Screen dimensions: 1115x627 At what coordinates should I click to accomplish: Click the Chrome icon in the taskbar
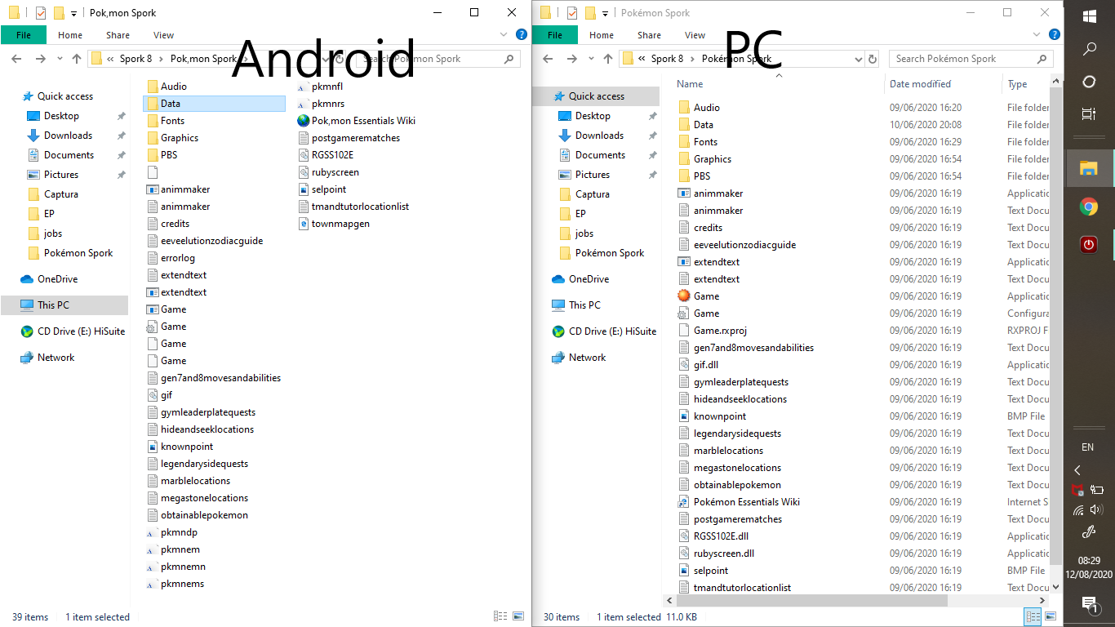1088,207
